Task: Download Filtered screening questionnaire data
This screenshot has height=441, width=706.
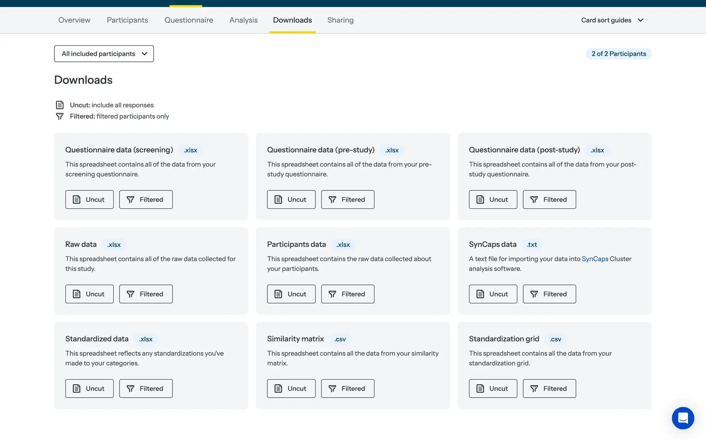Action: pos(146,200)
